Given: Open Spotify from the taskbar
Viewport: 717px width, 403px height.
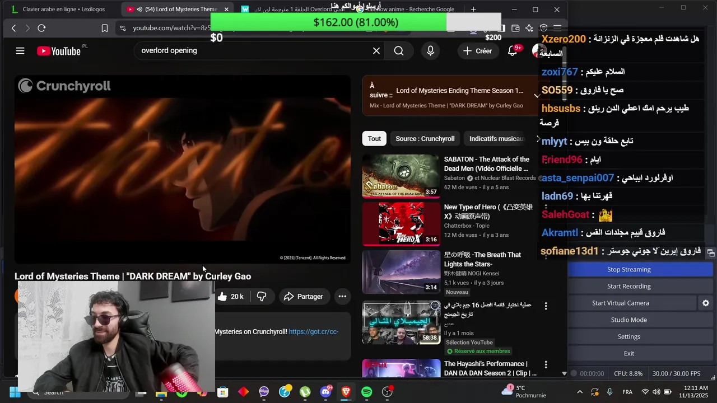Looking at the screenshot, I should (x=367, y=392).
